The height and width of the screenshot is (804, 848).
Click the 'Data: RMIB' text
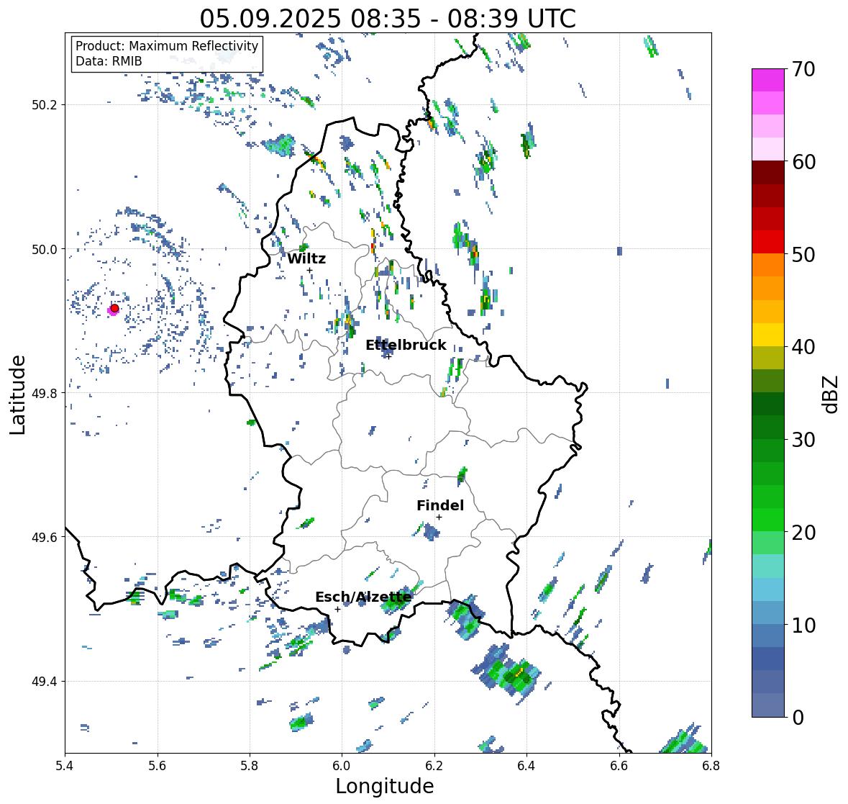pos(109,61)
